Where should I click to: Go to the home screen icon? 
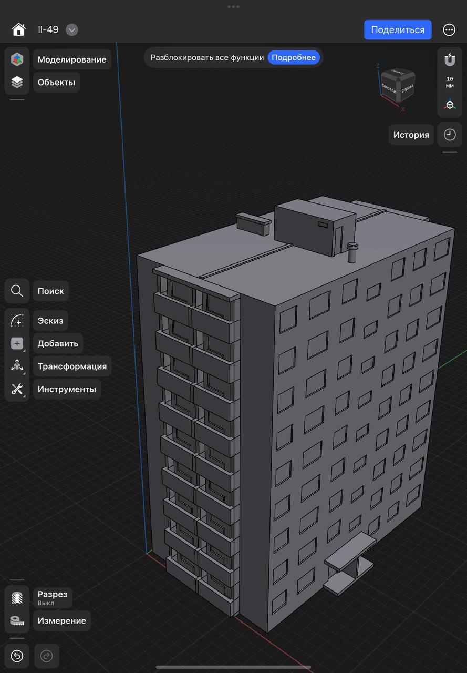coord(19,30)
